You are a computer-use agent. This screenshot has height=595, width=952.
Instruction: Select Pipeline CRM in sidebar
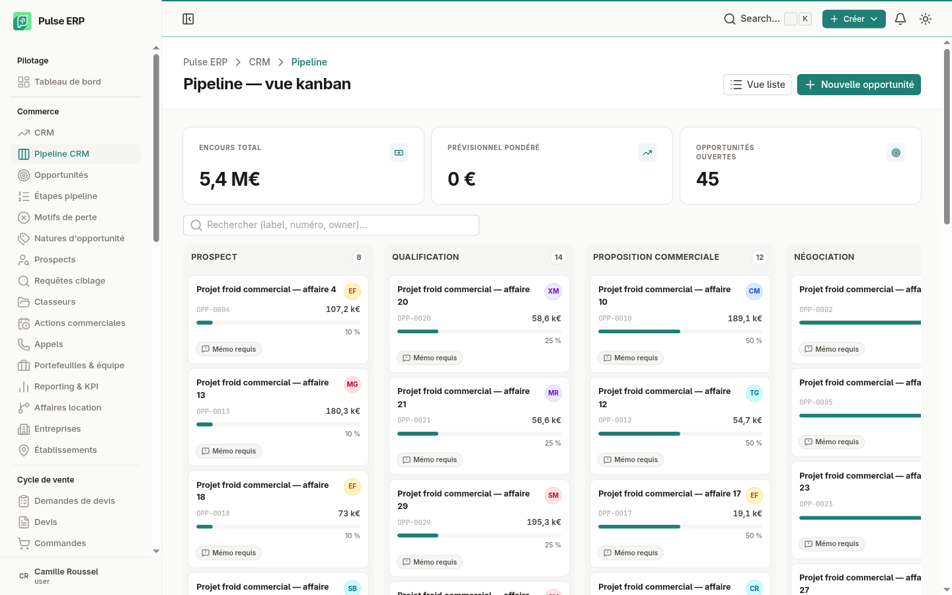[x=75, y=154]
